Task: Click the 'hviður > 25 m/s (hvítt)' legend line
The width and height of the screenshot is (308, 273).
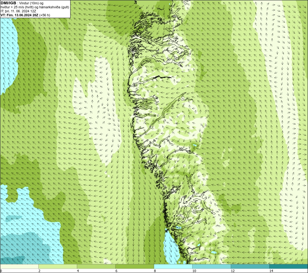Action: point(35,7)
